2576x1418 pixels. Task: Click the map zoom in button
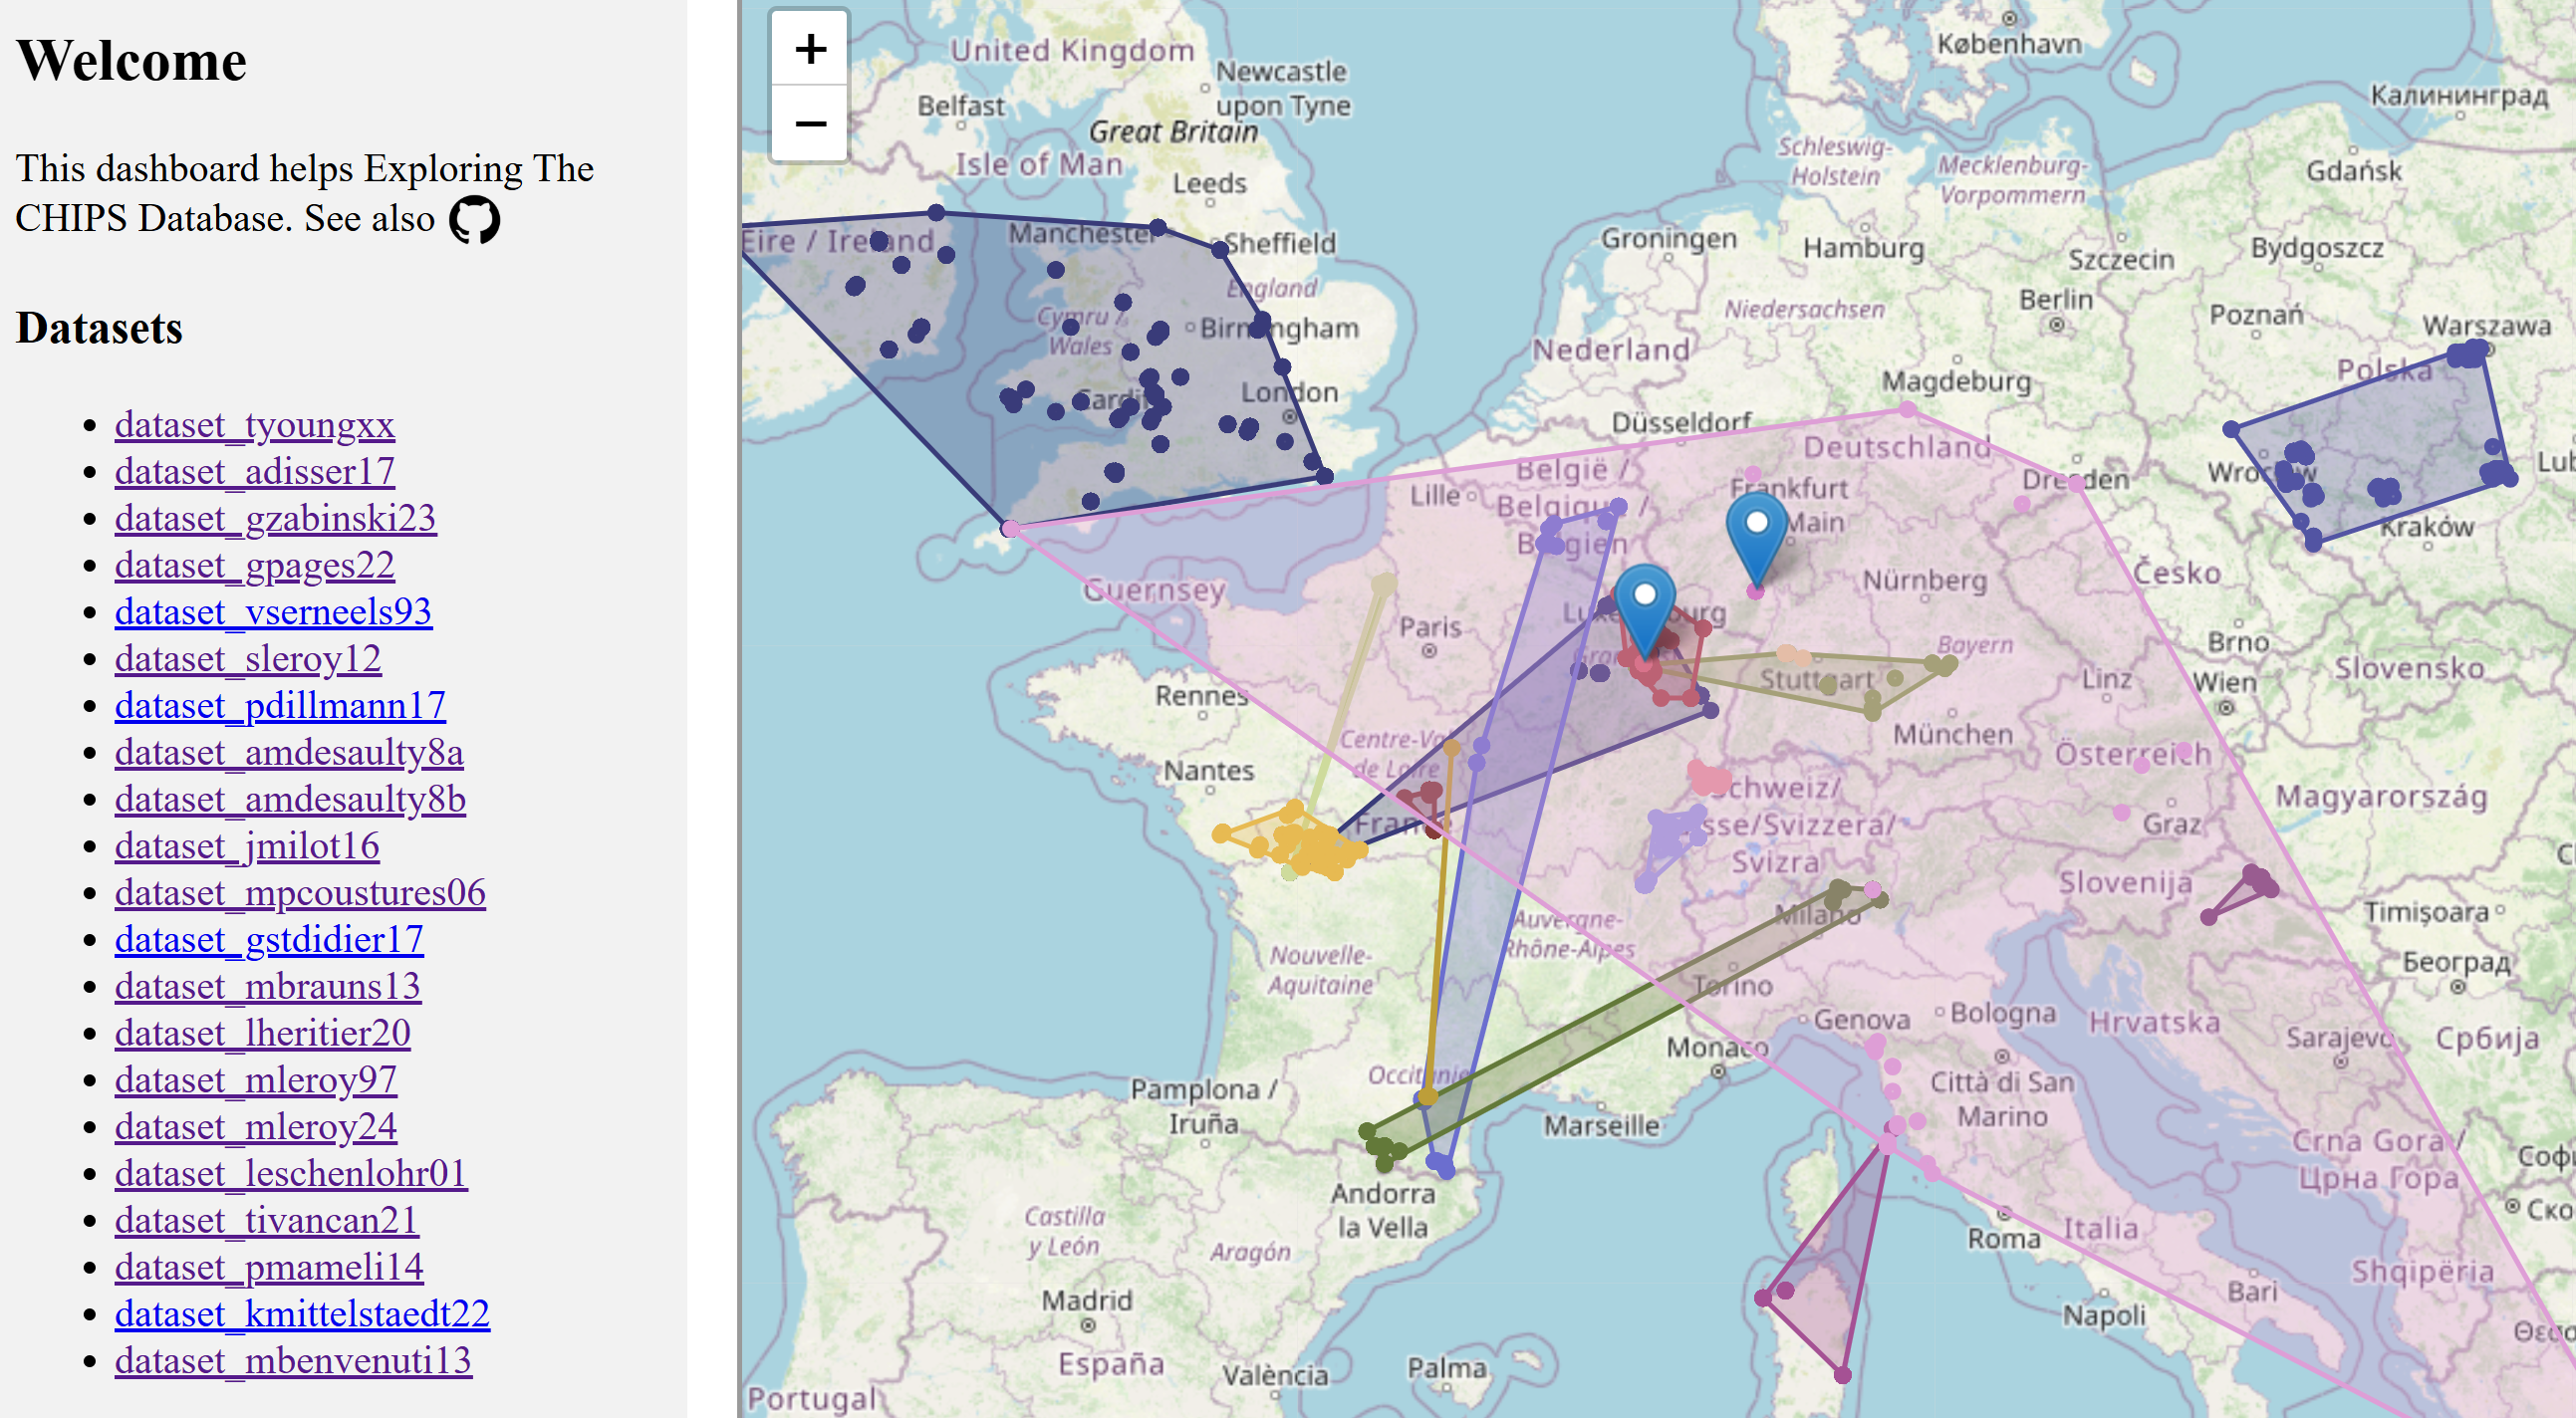(809, 48)
